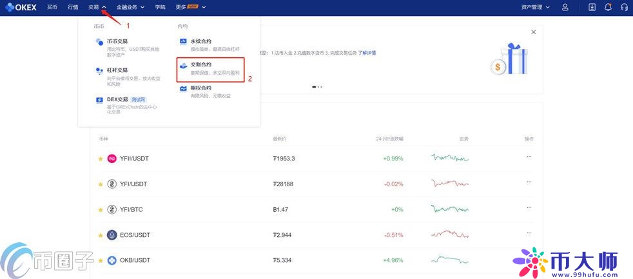
Task: Open customer support headset icon
Action: pyautogui.click(x=624, y=7)
